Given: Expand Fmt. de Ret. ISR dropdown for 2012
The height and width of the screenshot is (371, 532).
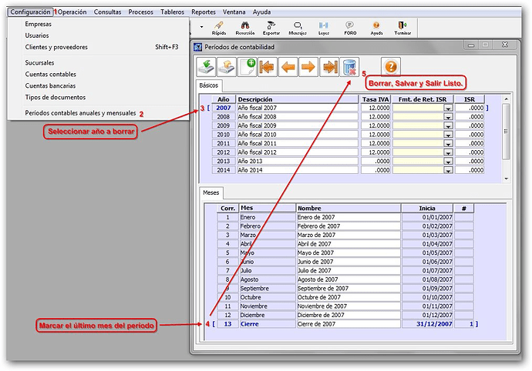Looking at the screenshot, I should pos(447,152).
